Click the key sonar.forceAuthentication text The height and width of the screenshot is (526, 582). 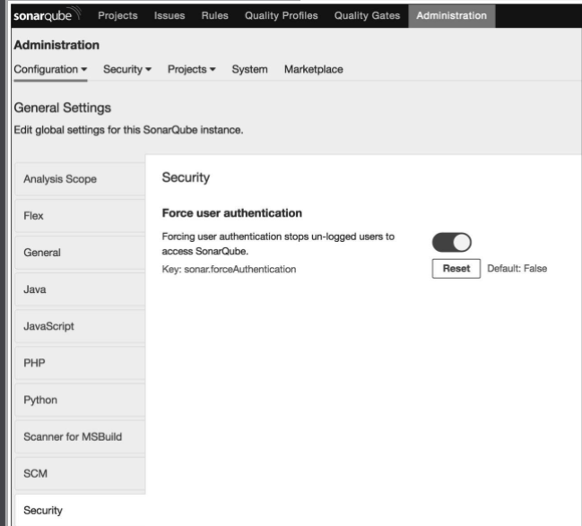(229, 270)
